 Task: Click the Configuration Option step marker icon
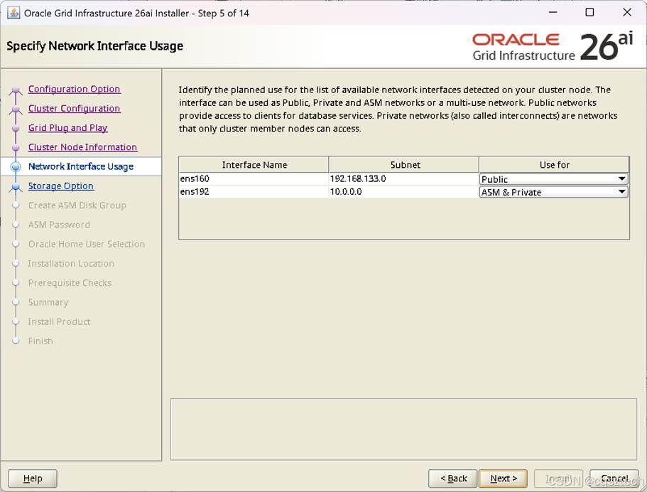16,90
